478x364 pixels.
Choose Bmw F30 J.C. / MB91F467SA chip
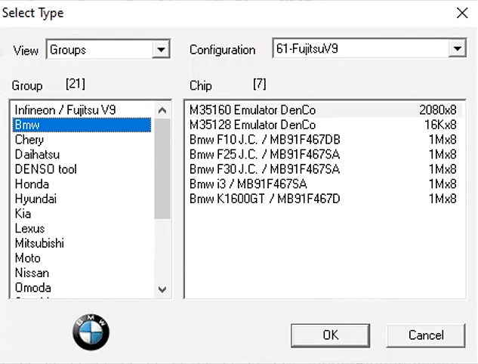[x=324, y=169]
